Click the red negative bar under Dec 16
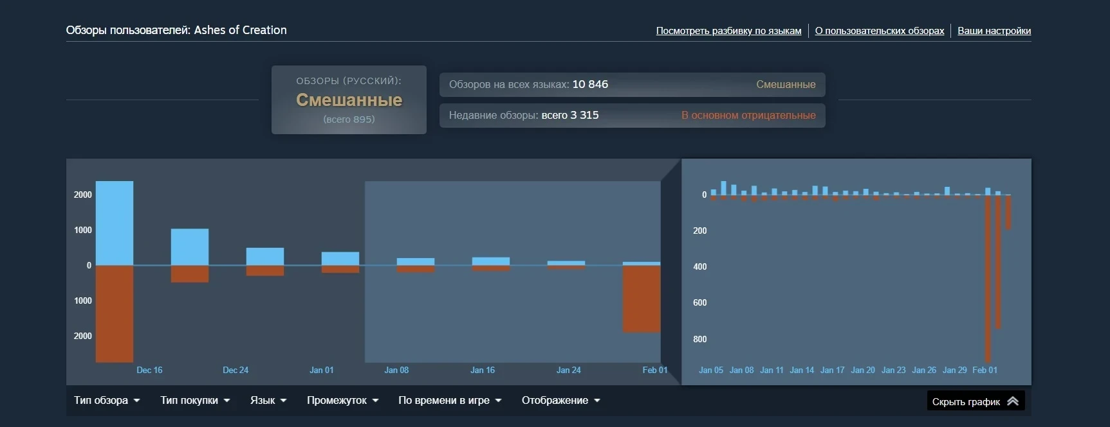This screenshot has height=427, width=1110. [115, 313]
